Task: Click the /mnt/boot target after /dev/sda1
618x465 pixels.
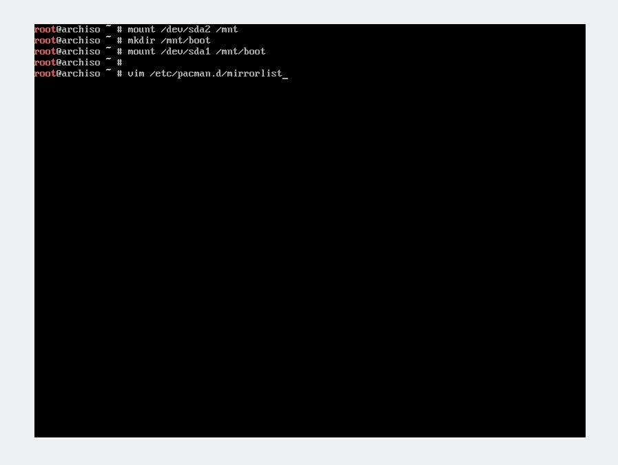Action: (x=240, y=52)
